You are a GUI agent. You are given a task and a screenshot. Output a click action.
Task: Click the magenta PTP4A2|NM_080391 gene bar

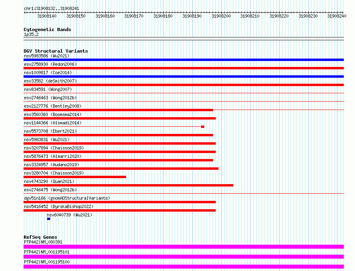coord(183,247)
